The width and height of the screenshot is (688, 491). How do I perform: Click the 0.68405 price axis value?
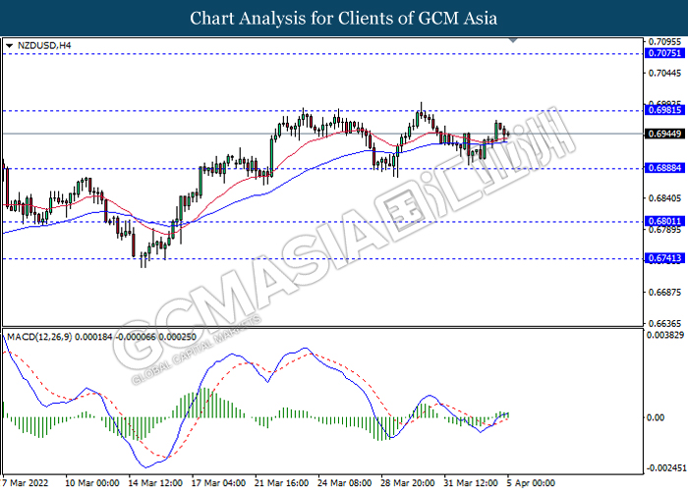tap(664, 198)
